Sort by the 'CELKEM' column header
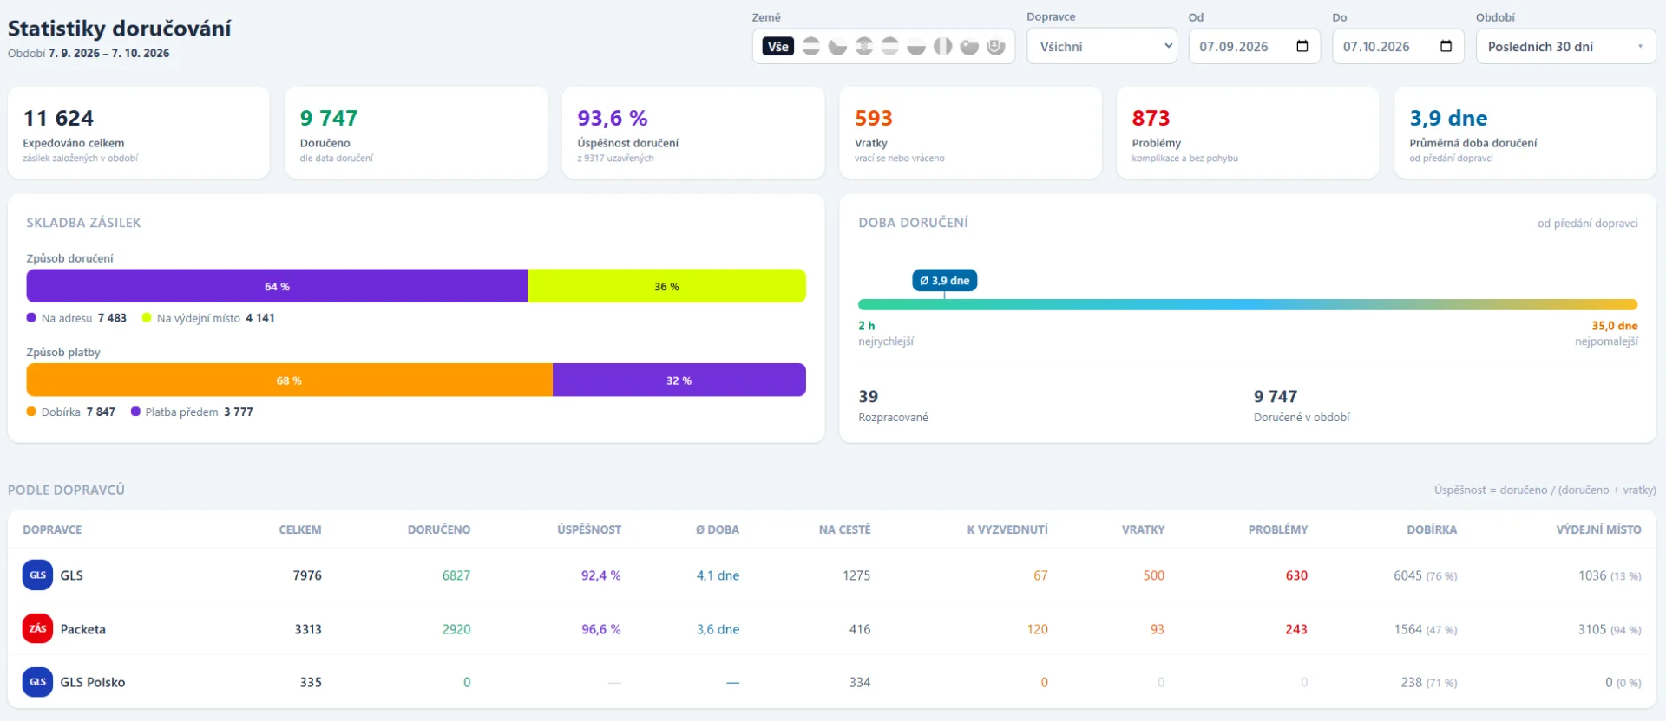The width and height of the screenshot is (1666, 721). click(x=300, y=529)
